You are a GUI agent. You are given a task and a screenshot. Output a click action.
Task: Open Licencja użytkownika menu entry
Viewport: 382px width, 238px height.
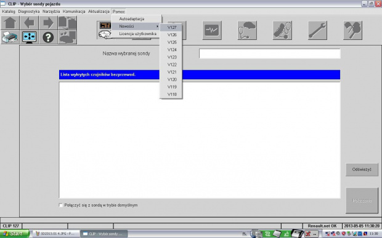(x=137, y=34)
